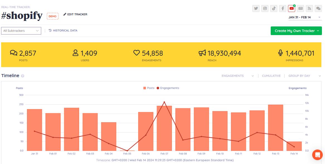
Task: Select the forums chat bubbles icon
Action: 318,9
